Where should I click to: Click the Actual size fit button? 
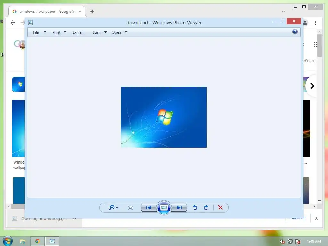point(131,208)
